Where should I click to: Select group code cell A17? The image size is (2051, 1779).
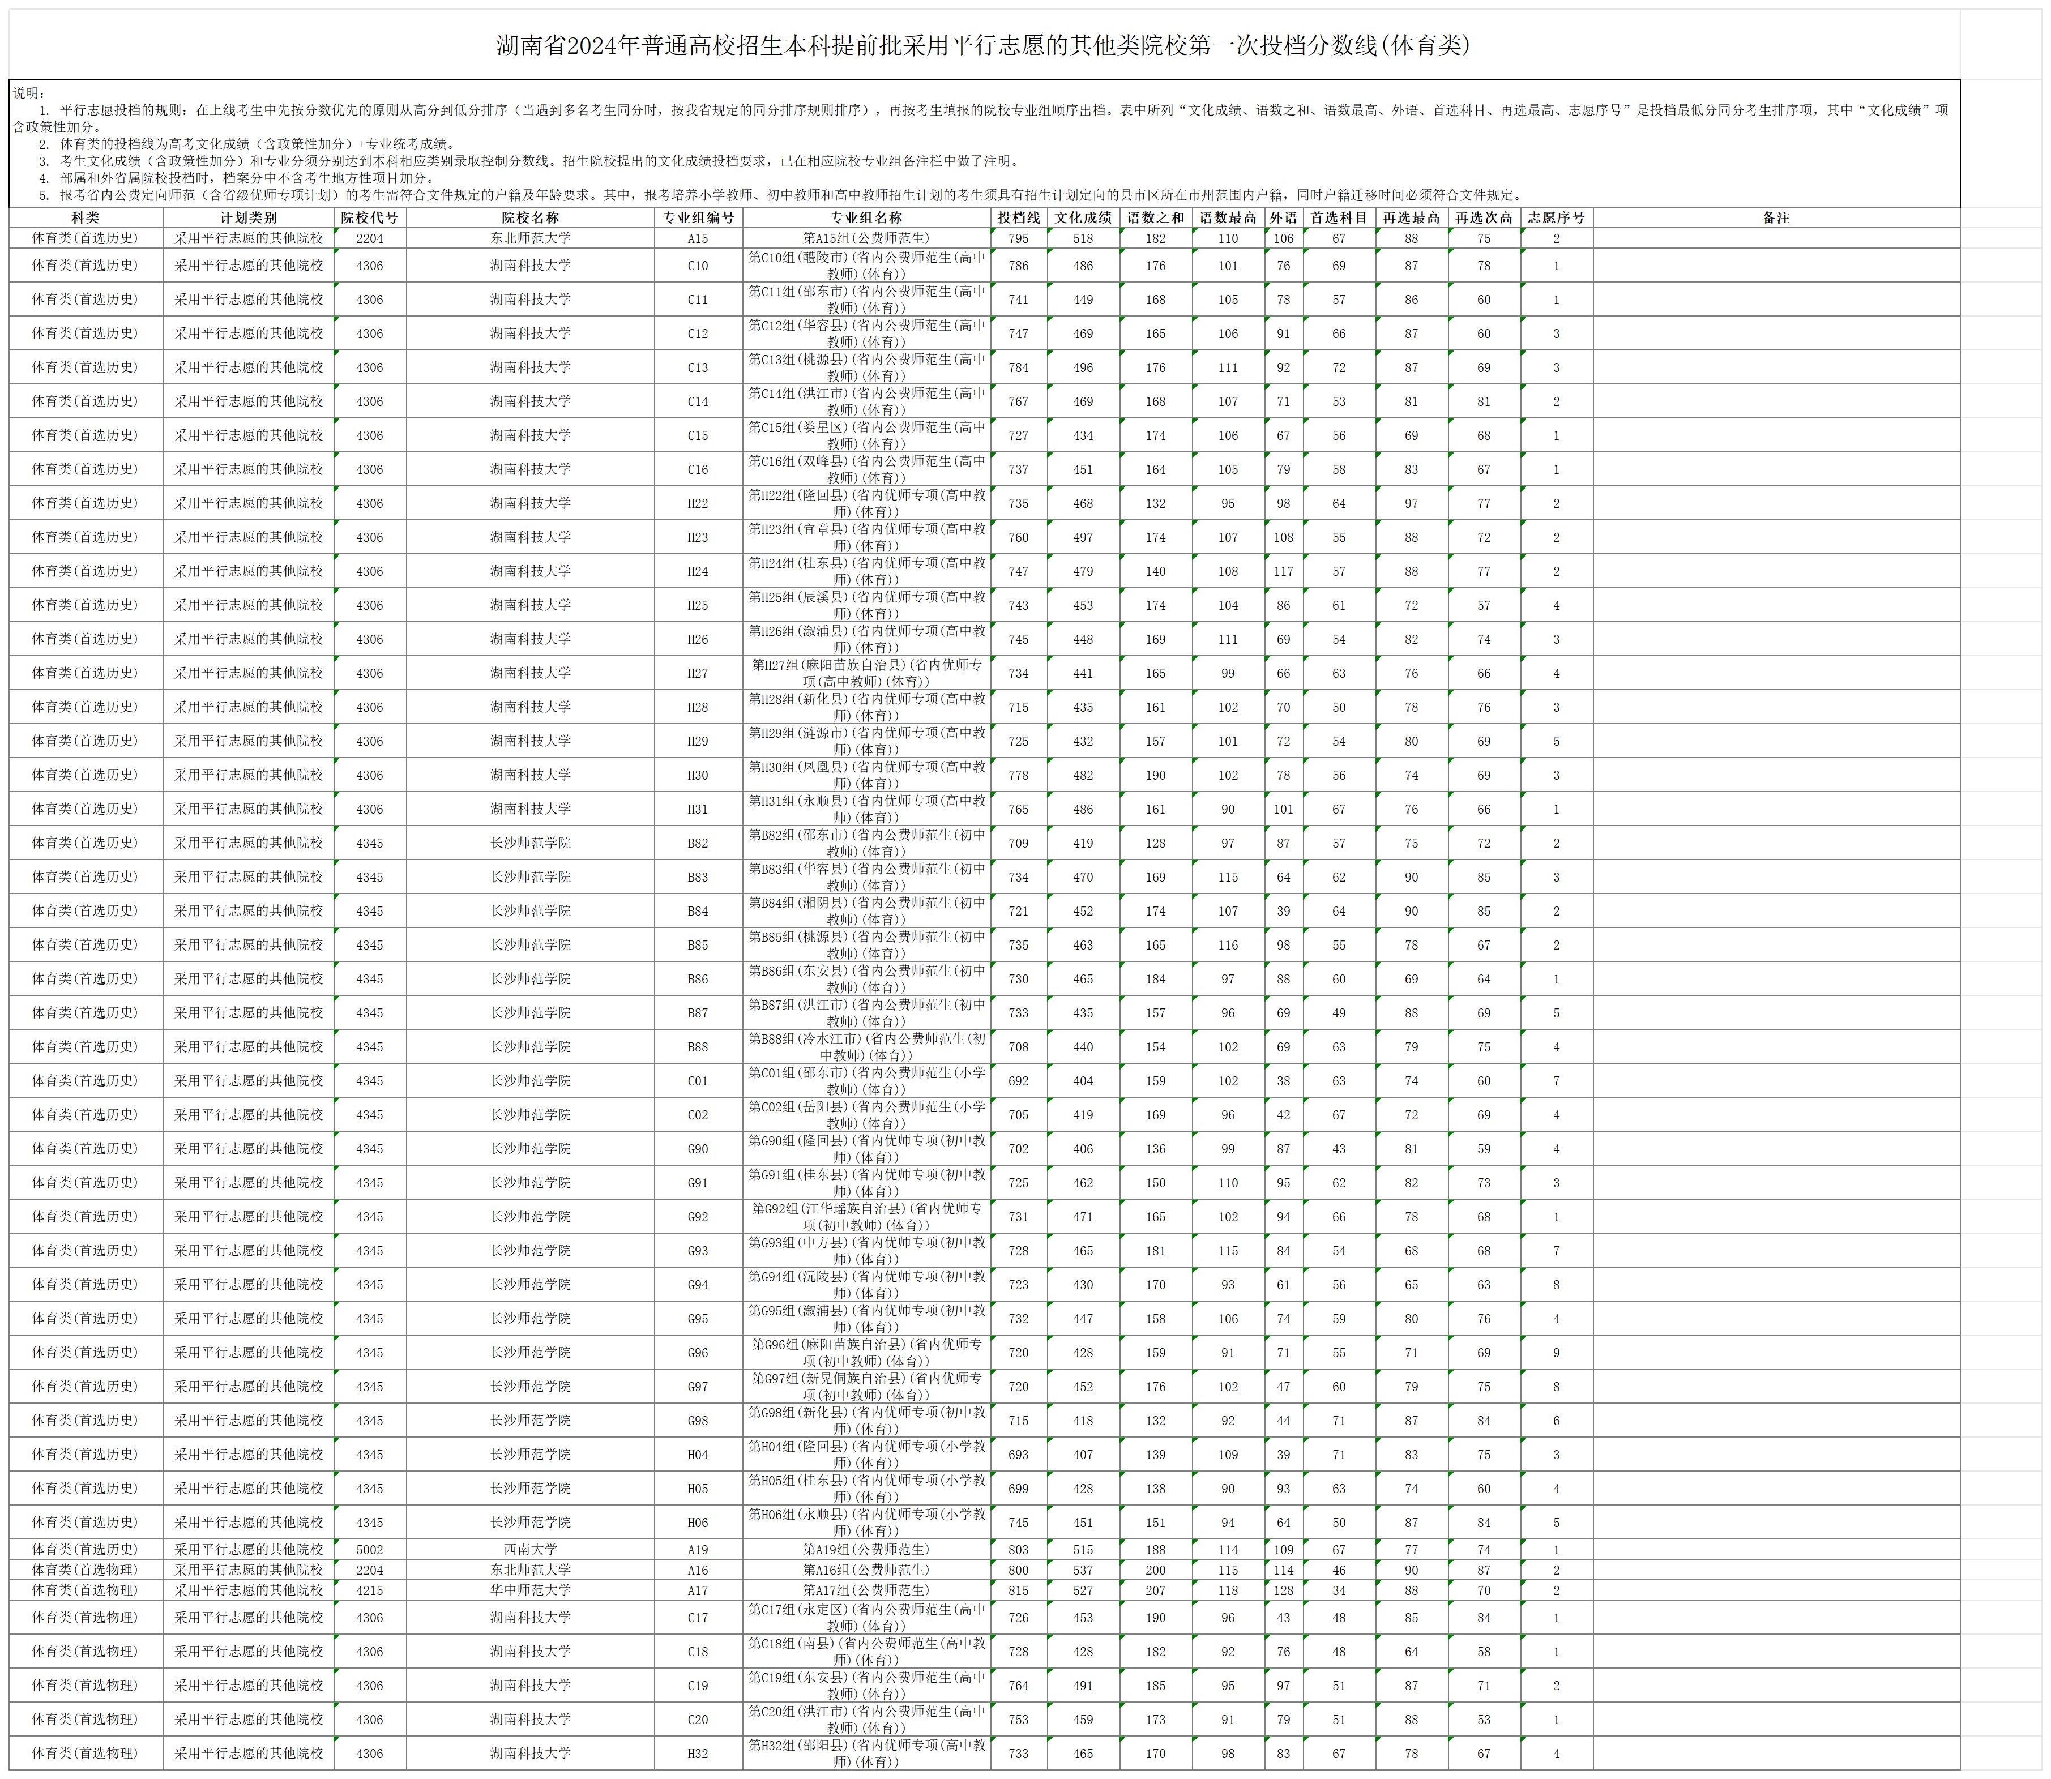point(698,1589)
